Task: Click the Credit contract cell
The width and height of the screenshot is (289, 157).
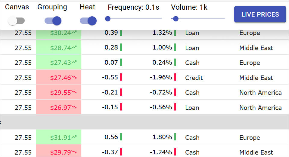Action: 194,78
